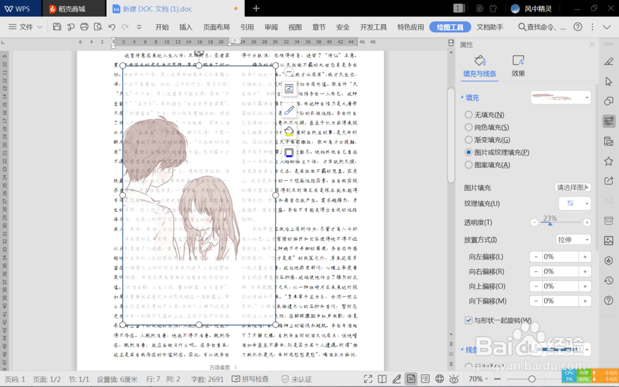Viewport: 619px width, 387px height.
Task: Click the share icon in right sidebar
Action: 608,181
